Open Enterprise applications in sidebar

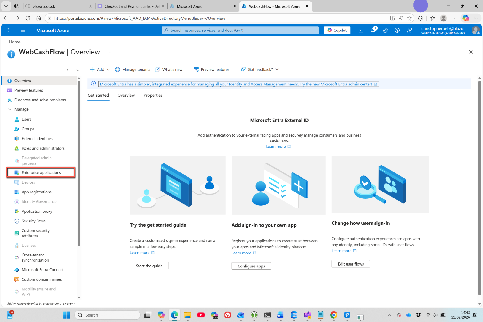coord(41,173)
